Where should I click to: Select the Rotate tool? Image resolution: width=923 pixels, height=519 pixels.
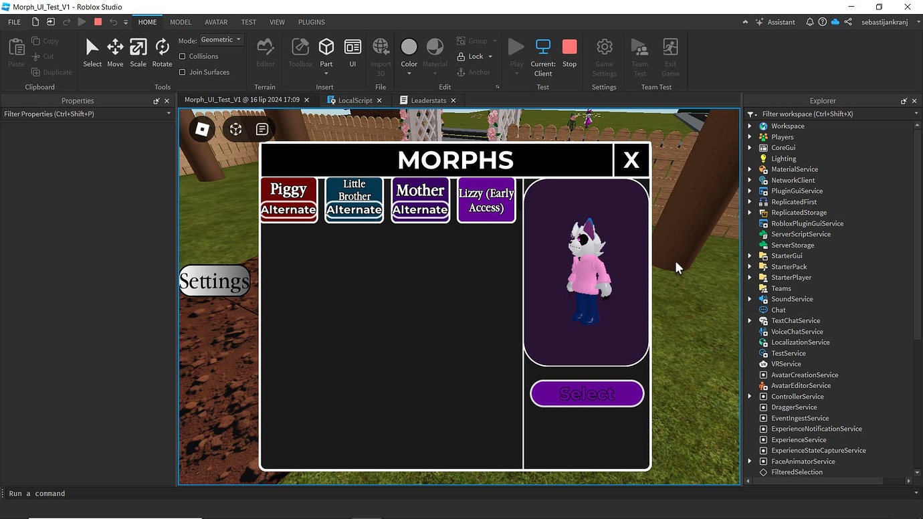161,50
